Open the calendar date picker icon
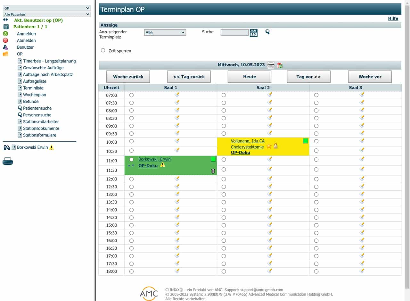Viewport: 410px width, 301px height. point(253,33)
